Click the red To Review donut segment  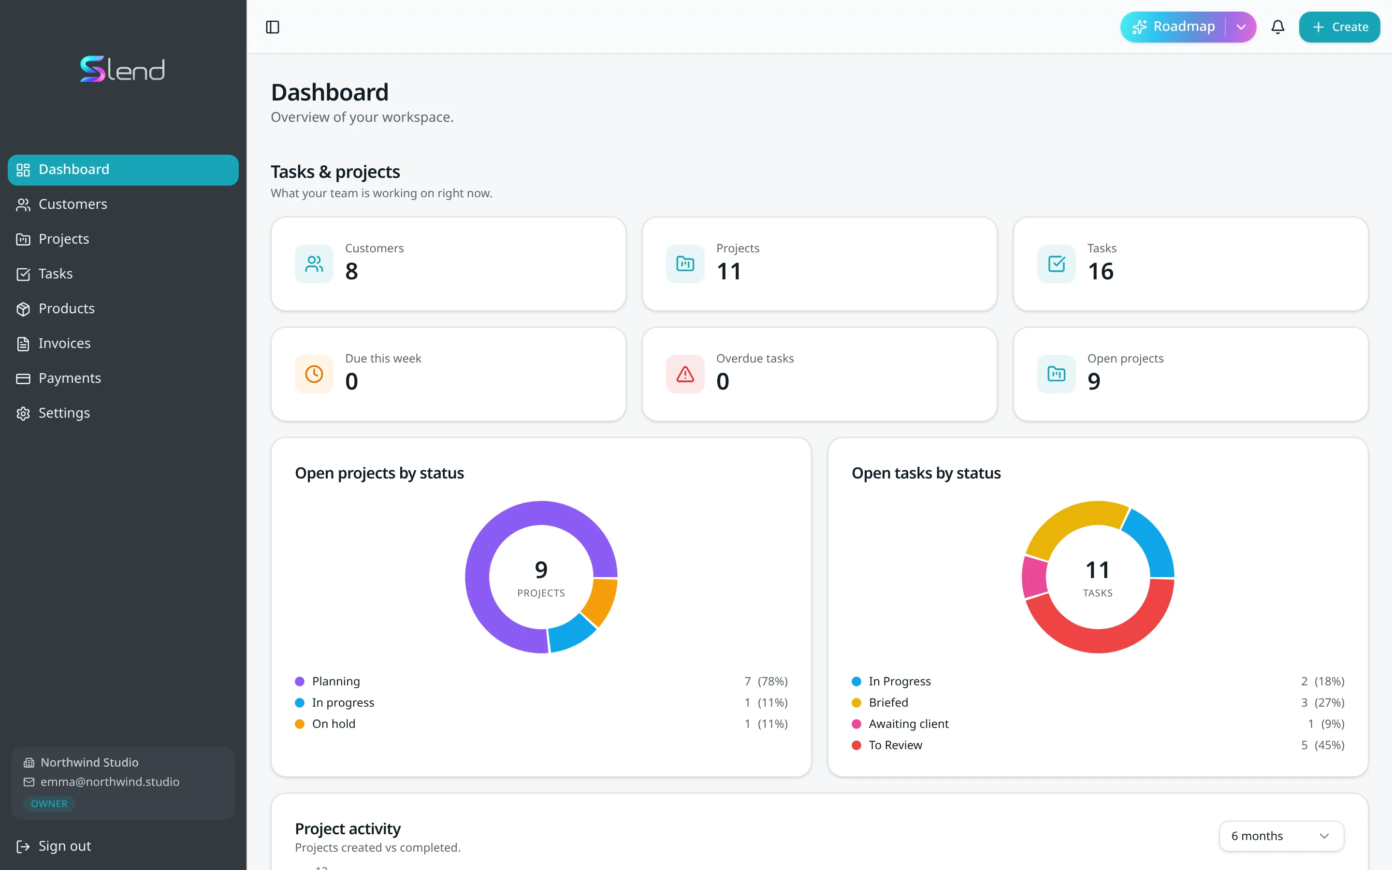point(1099,640)
